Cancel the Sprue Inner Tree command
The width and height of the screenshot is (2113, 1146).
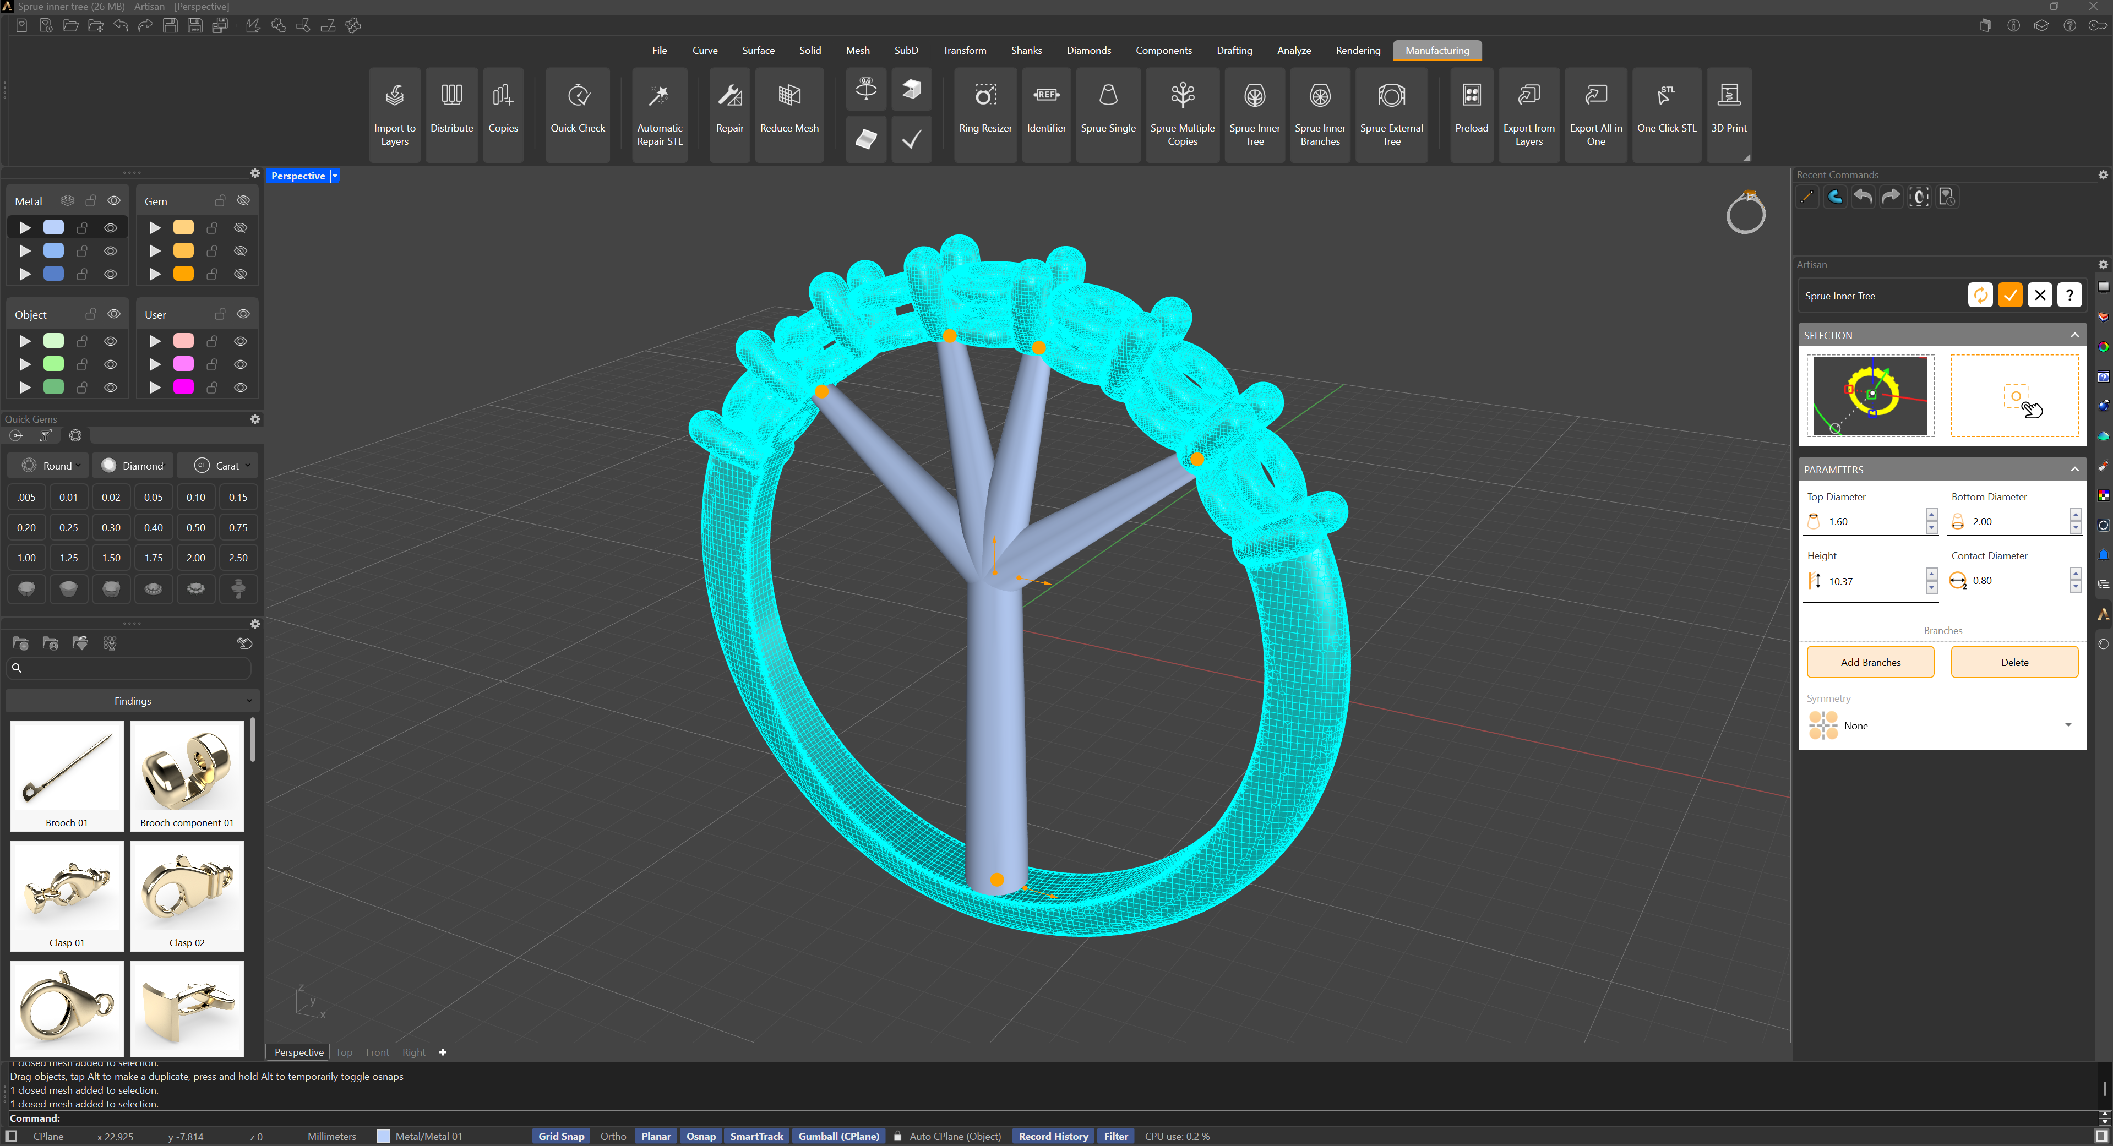click(x=2039, y=296)
